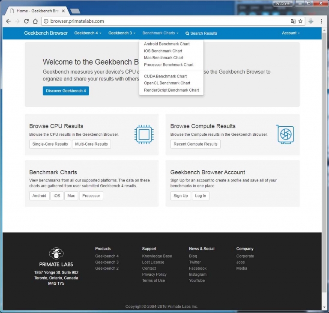Click the browser home icon
This screenshot has height=313, width=329.
pyautogui.click(x=35, y=21)
